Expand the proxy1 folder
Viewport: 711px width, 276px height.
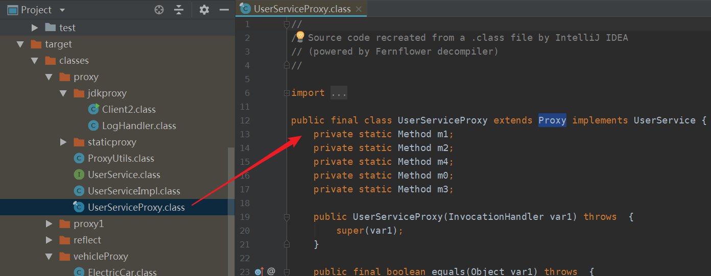[49, 223]
